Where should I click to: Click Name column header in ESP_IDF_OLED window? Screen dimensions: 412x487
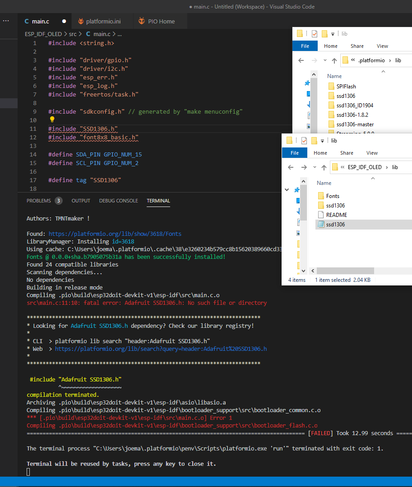click(324, 183)
